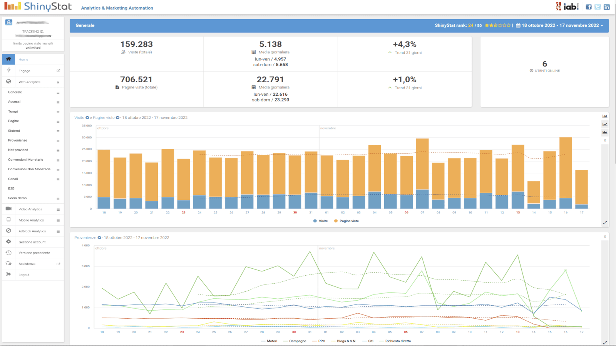The width and height of the screenshot is (616, 346).
Task: Select Conversioni Monetarie menu item
Action: pos(26,160)
